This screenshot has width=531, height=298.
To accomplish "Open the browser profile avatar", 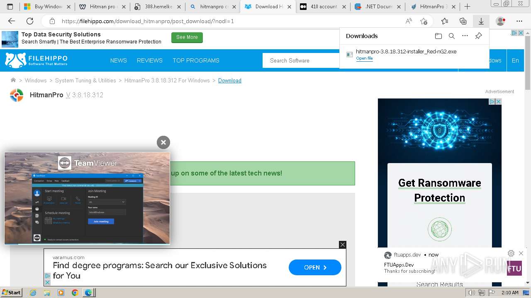I will 501,21.
